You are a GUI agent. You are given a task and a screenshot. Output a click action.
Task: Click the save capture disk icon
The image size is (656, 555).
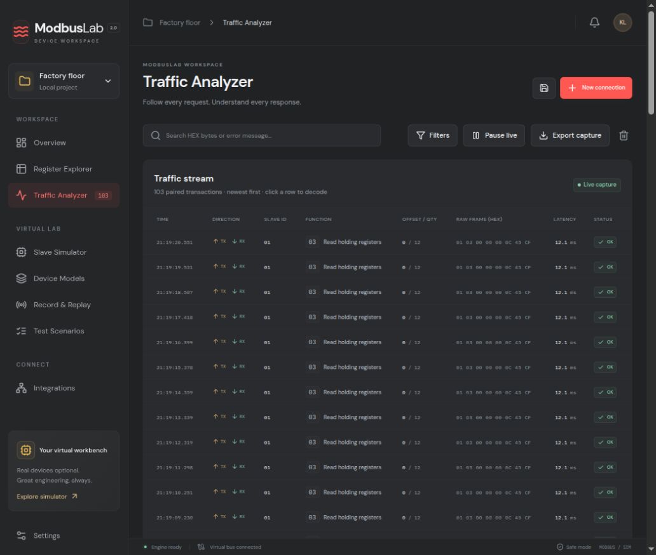tap(543, 88)
